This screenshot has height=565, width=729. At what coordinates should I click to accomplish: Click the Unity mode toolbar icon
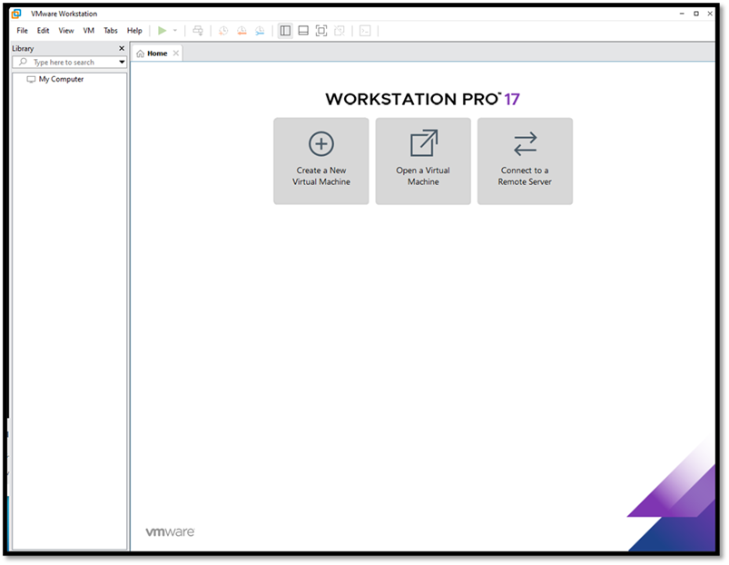340,30
